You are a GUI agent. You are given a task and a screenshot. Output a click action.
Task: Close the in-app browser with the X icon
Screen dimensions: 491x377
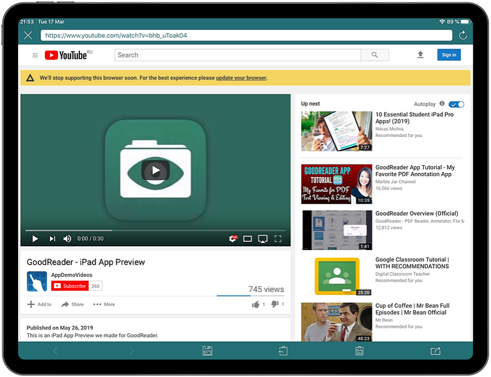pos(28,36)
